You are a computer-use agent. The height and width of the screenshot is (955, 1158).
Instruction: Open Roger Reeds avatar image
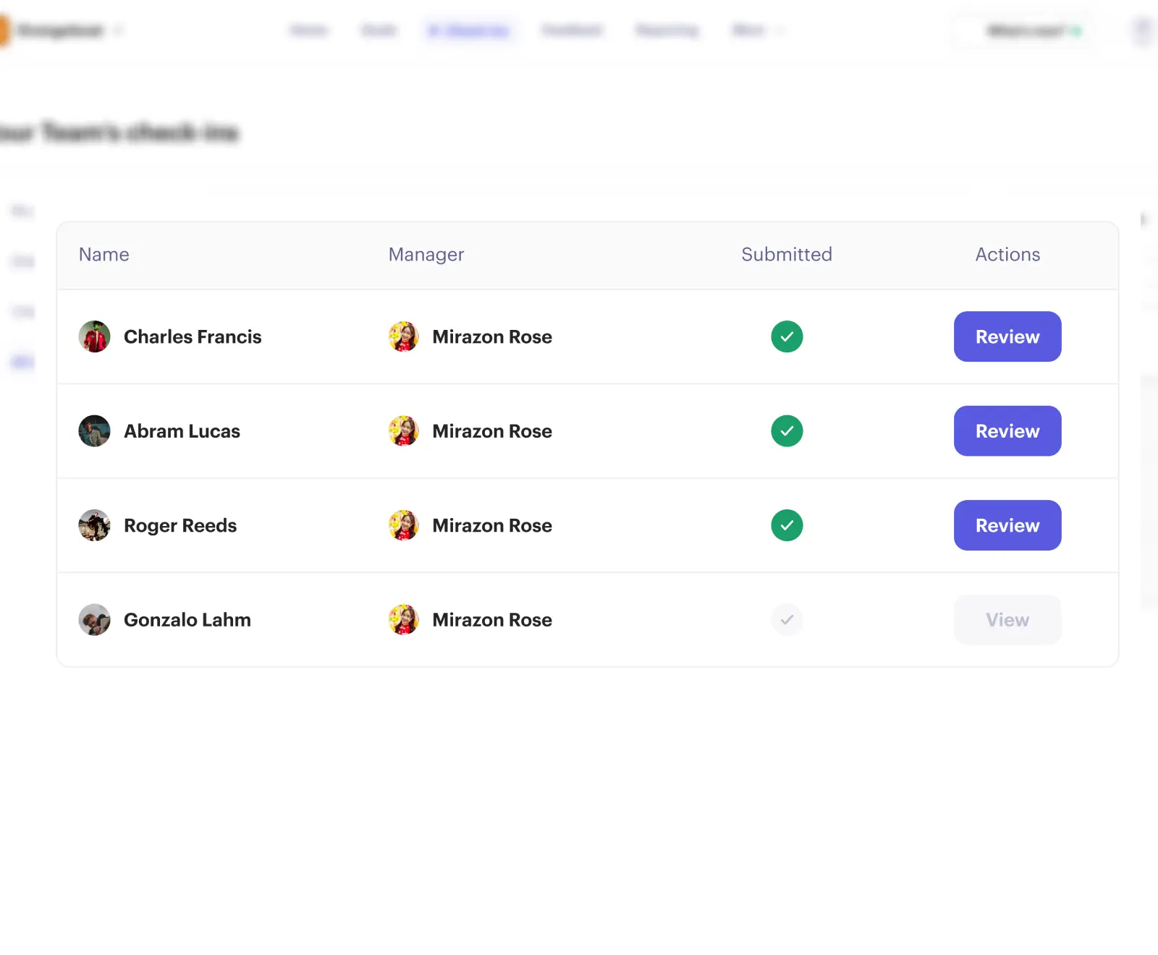click(x=94, y=525)
